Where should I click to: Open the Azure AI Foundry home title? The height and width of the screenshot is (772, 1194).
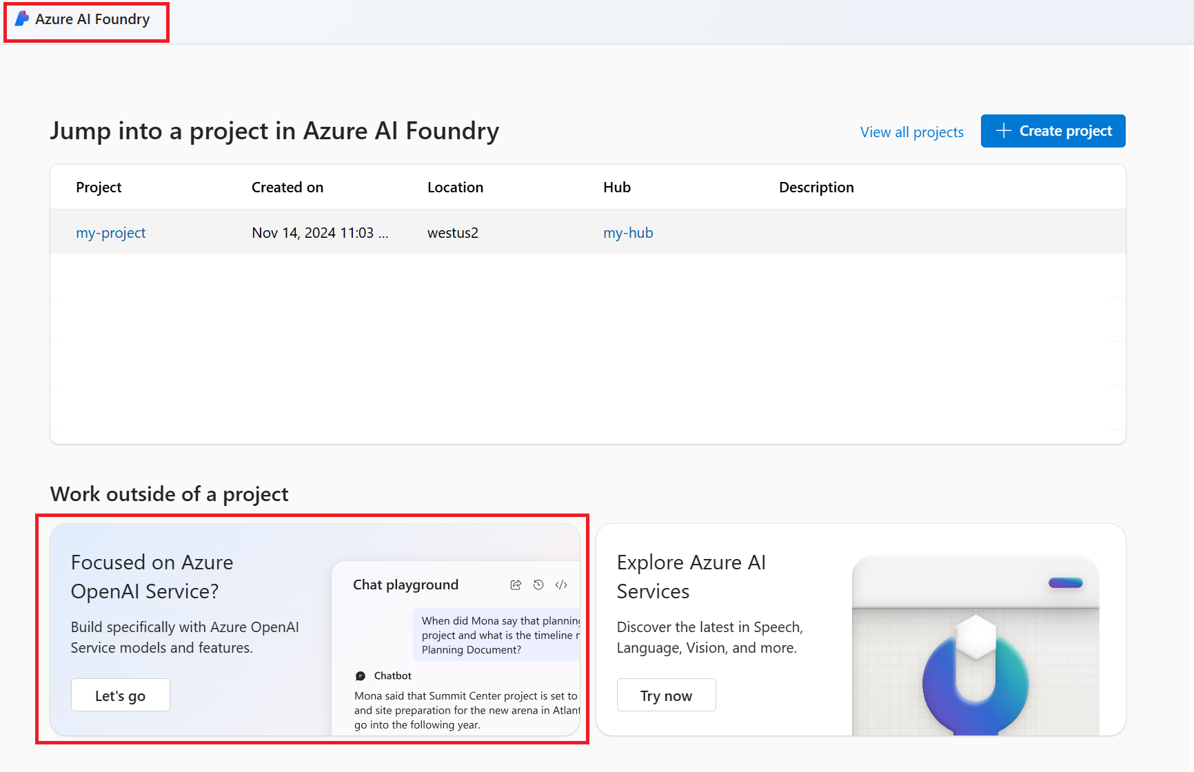tap(92, 19)
